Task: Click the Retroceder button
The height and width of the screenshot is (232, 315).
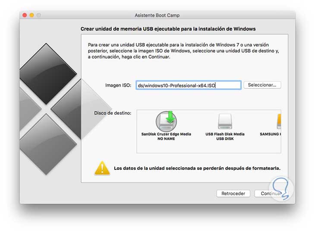Action: point(233,194)
